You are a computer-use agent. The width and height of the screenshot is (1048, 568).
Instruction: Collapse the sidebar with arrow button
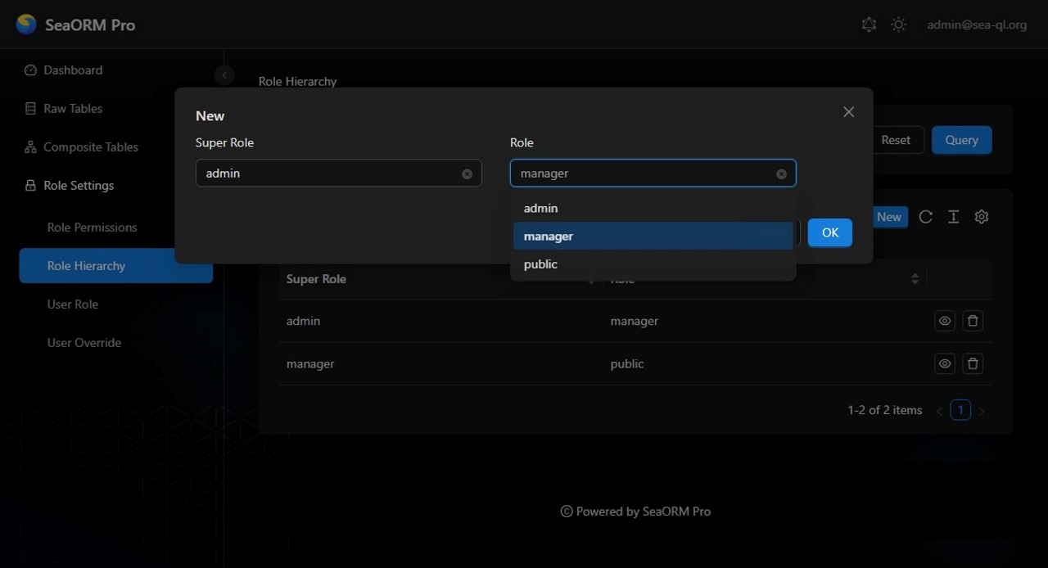click(x=224, y=75)
